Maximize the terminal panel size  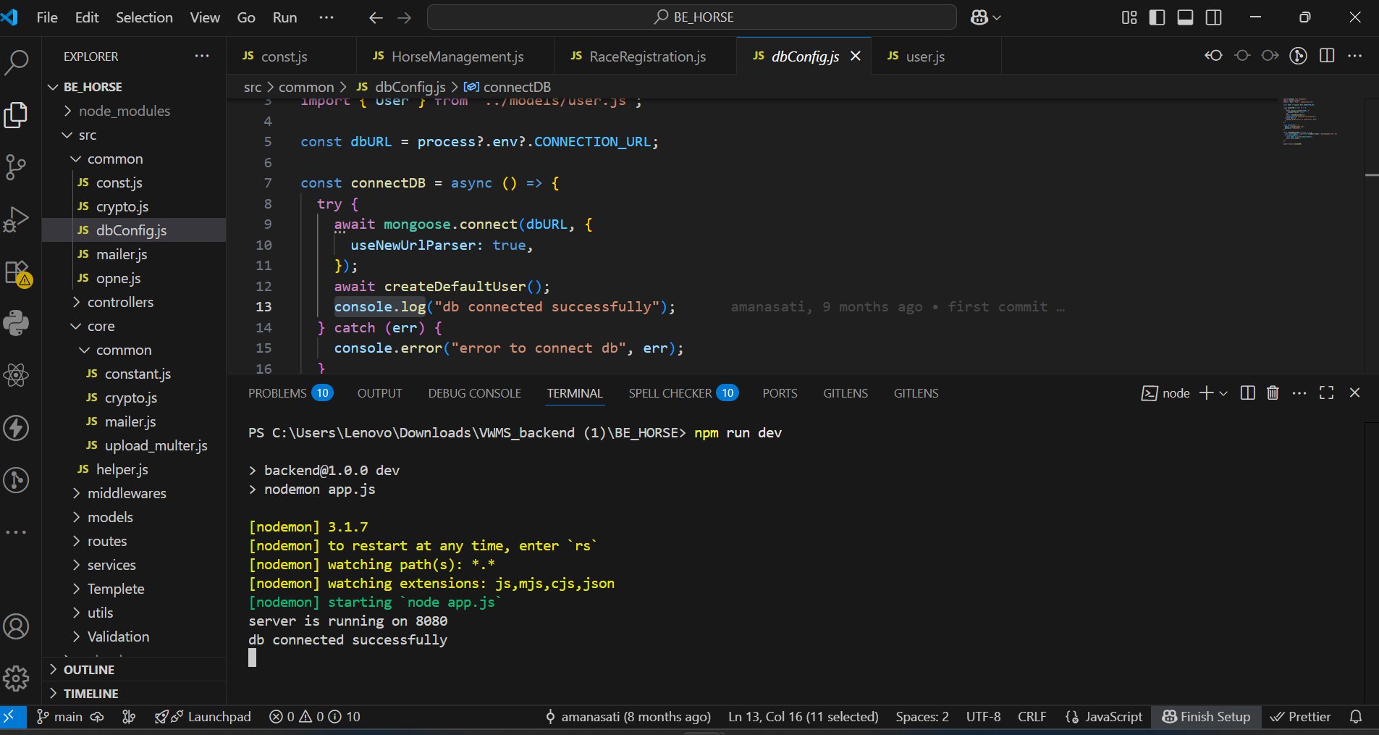click(x=1326, y=393)
